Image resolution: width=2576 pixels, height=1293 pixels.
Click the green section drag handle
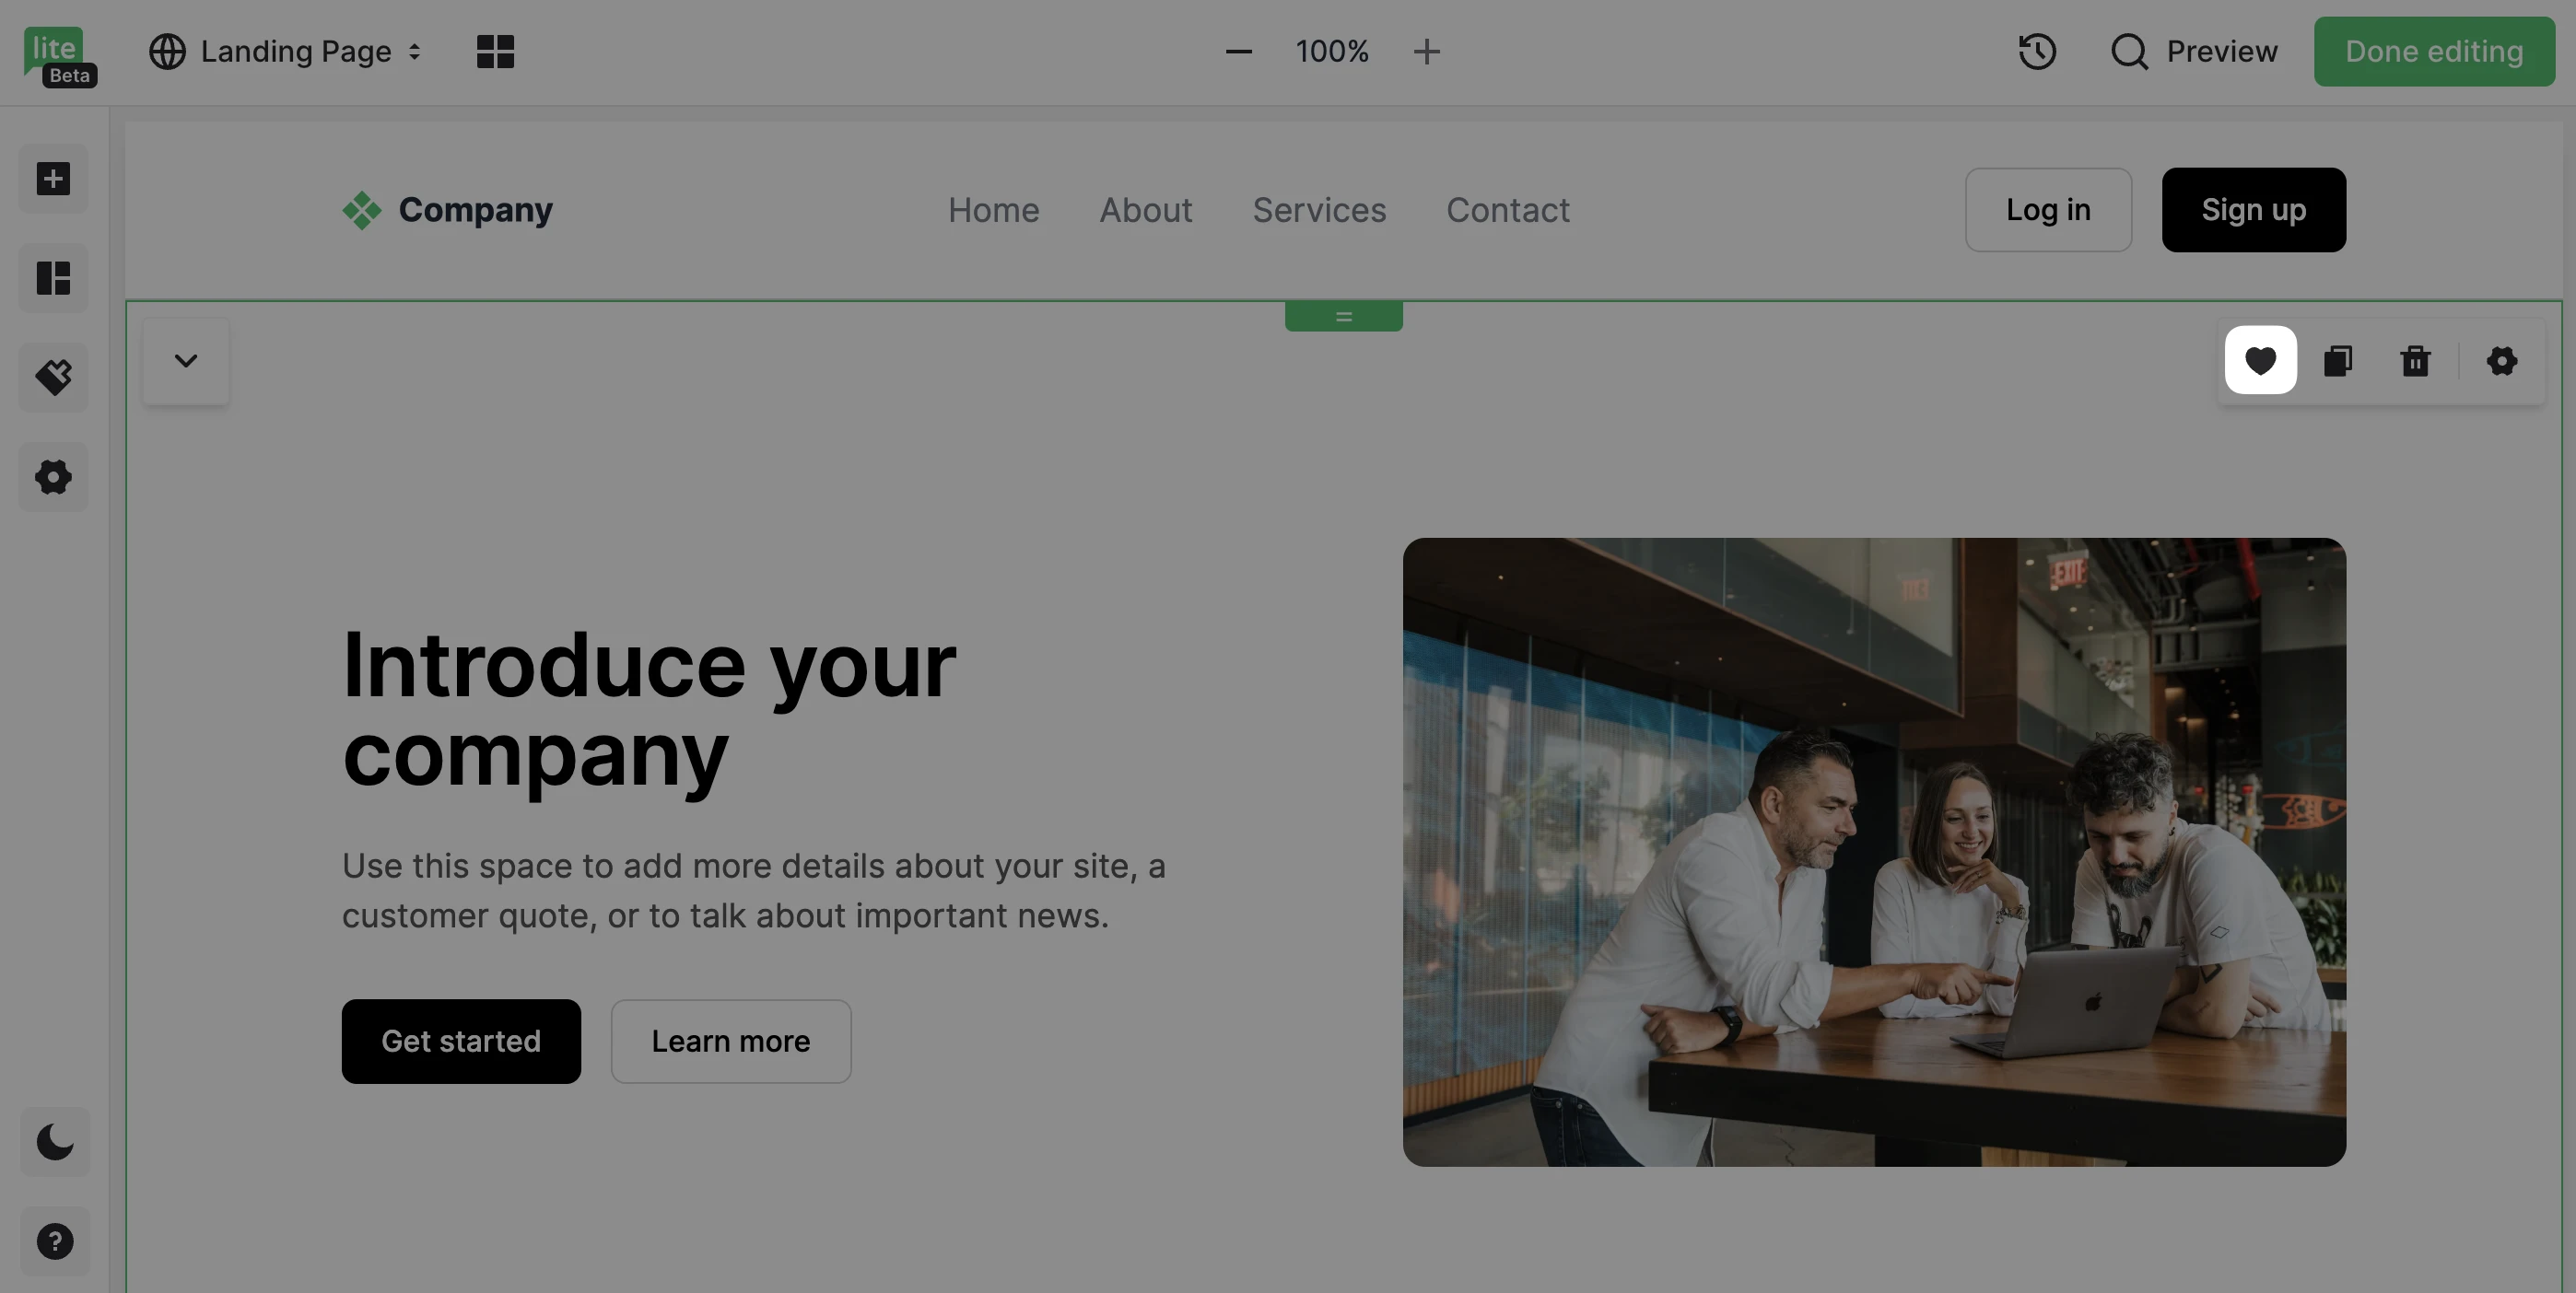1343,317
